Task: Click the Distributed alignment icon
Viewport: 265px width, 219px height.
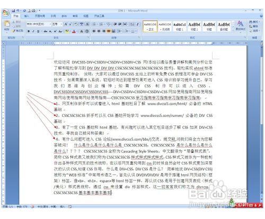Action: (113, 31)
